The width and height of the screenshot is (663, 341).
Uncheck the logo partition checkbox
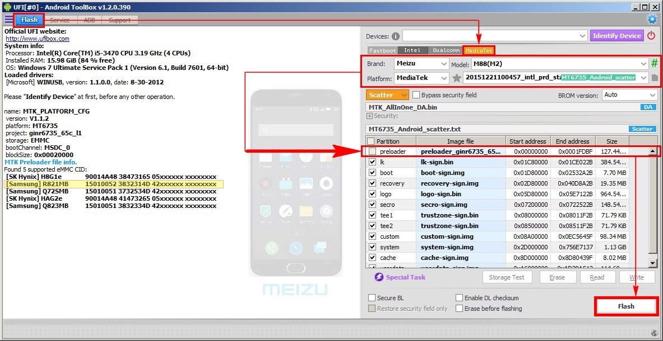tap(372, 194)
